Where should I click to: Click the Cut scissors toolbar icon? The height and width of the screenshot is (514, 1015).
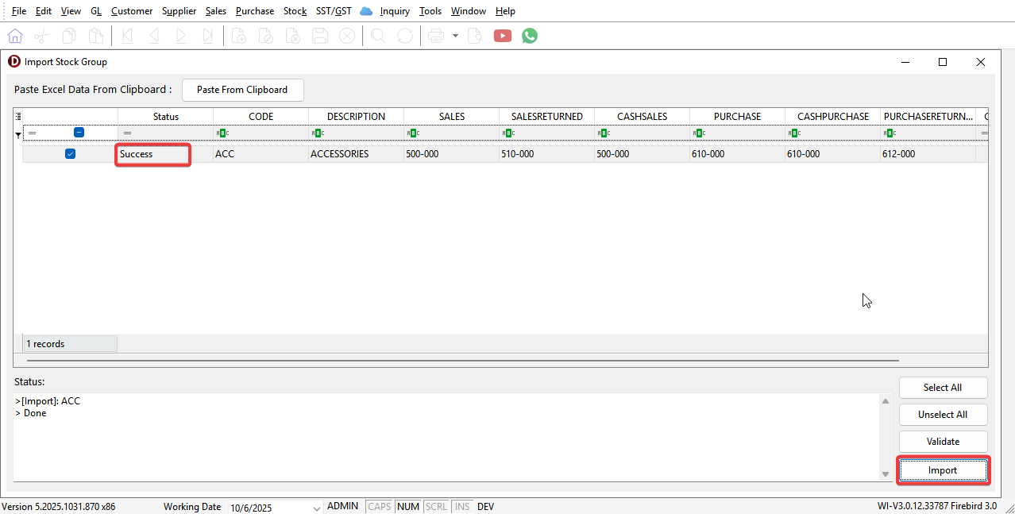[42, 36]
